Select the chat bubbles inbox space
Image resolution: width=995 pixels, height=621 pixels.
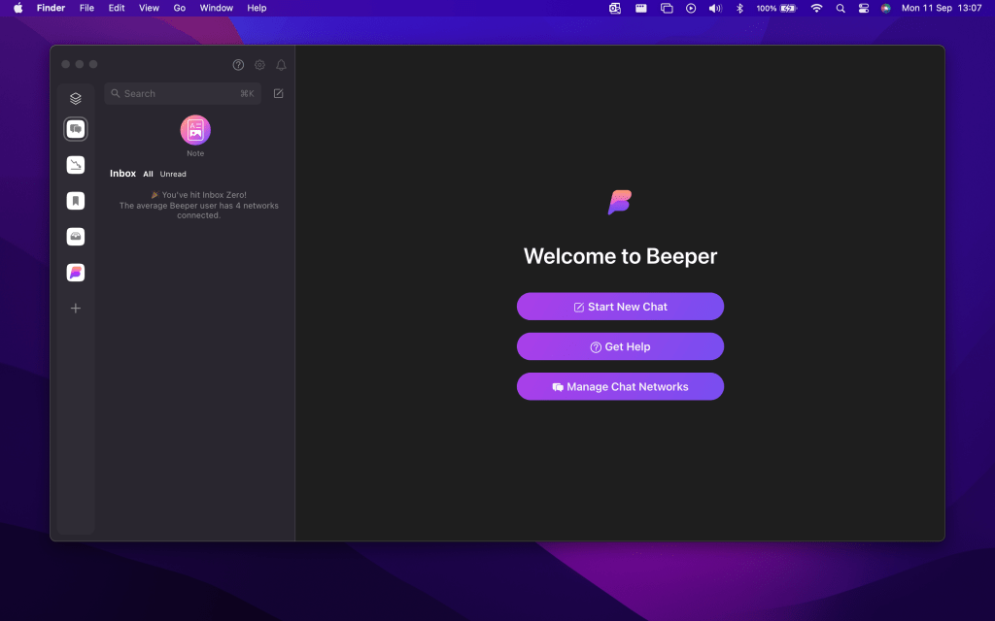coord(76,129)
